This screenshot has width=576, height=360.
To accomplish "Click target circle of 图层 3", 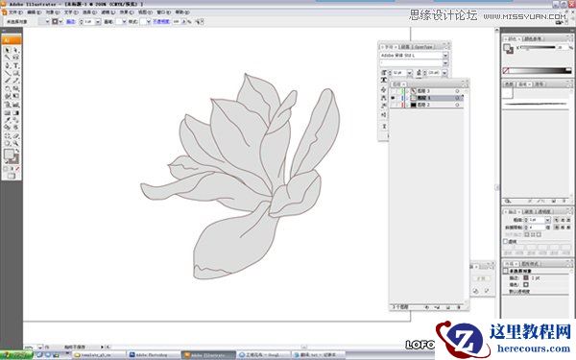I will (x=457, y=91).
